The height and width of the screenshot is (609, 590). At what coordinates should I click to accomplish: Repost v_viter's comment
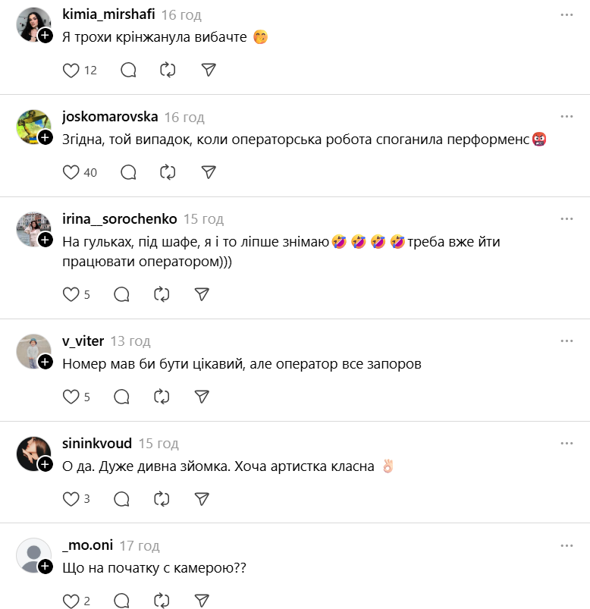point(161,397)
